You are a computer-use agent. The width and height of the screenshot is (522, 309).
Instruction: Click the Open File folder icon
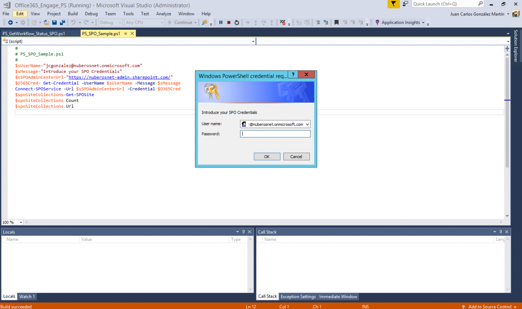point(47,22)
